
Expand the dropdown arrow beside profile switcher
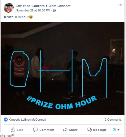tap(119, 130)
